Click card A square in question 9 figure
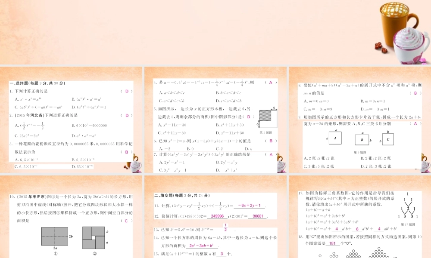The height and width of the screenshot is (258, 431). click(335, 138)
